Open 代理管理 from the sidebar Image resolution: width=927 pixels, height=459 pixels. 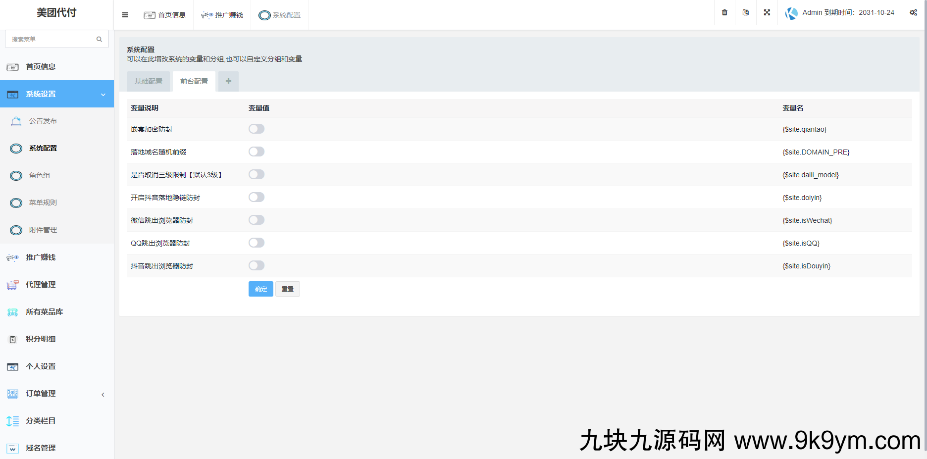coord(41,285)
